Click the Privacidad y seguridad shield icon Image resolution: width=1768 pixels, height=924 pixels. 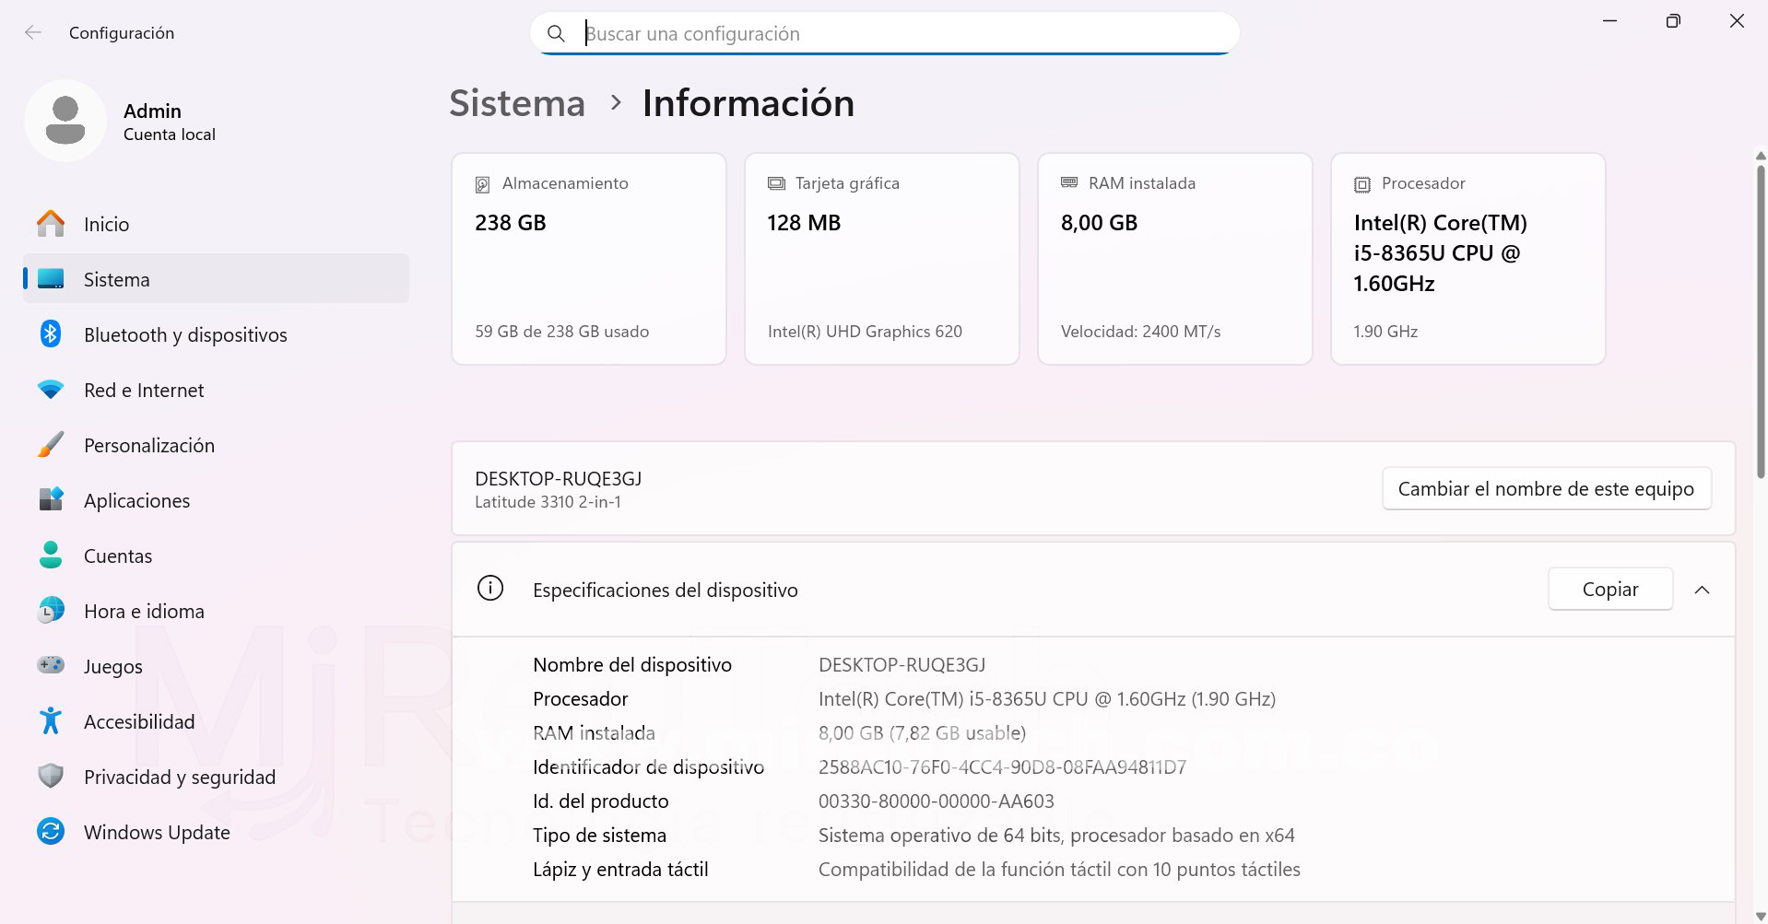coord(51,777)
